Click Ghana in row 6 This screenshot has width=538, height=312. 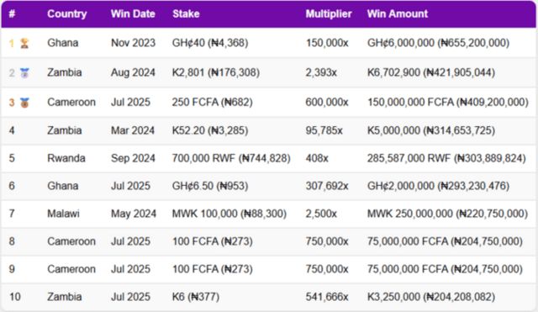click(x=63, y=186)
